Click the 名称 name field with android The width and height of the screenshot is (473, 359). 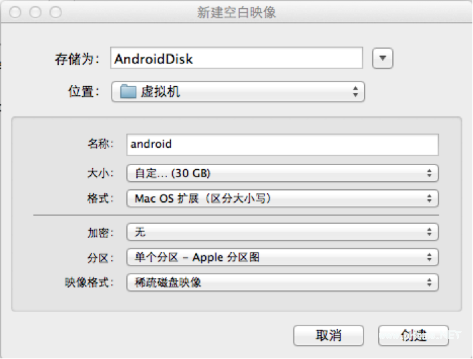[282, 144]
